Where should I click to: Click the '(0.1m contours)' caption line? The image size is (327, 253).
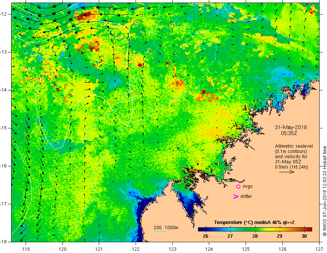291,151
